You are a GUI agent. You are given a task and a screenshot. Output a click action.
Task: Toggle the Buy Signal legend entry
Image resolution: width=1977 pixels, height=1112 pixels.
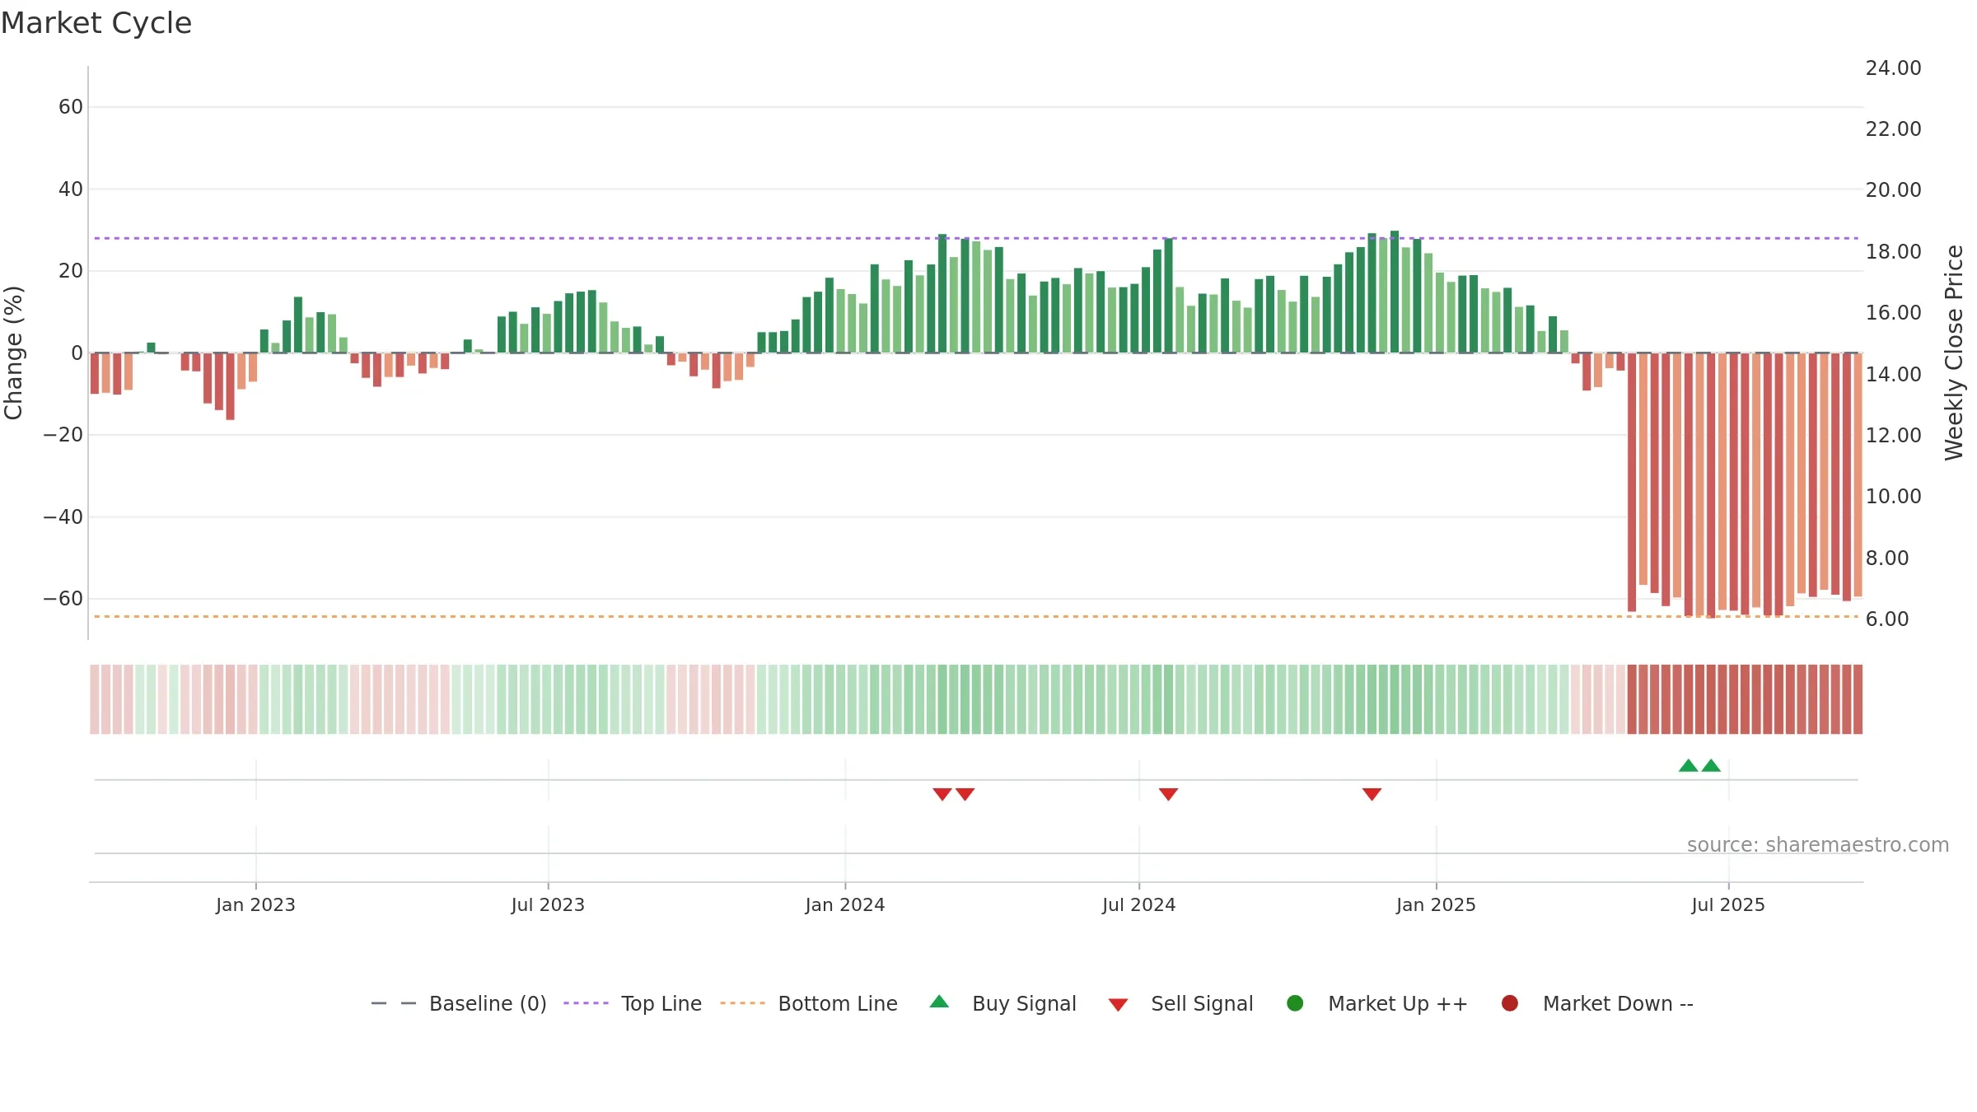(x=1003, y=1003)
